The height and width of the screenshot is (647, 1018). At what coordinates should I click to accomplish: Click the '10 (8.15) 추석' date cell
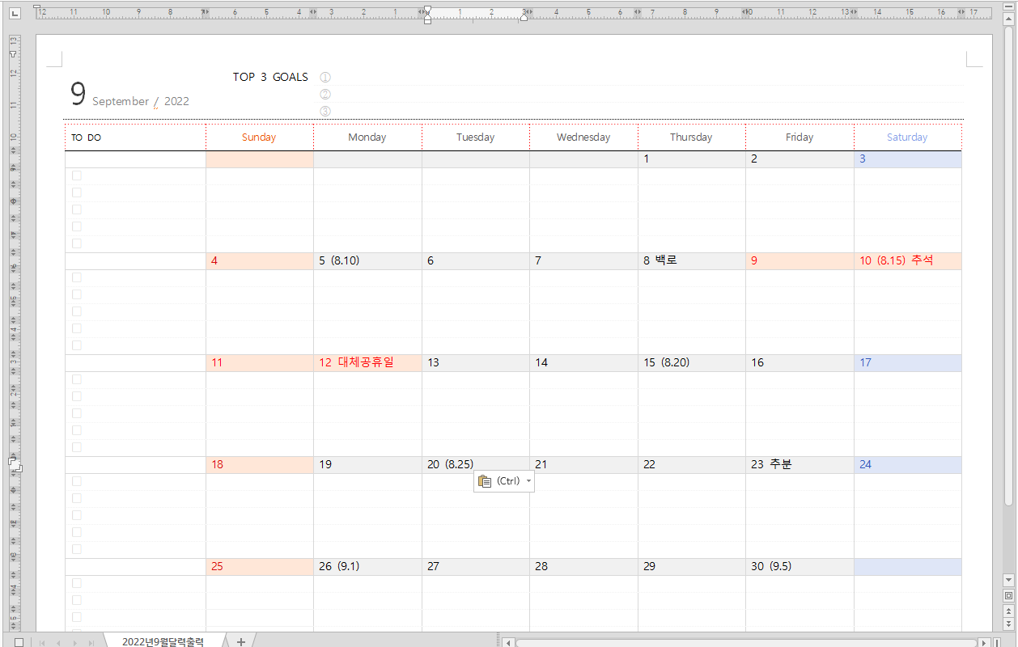coord(908,261)
